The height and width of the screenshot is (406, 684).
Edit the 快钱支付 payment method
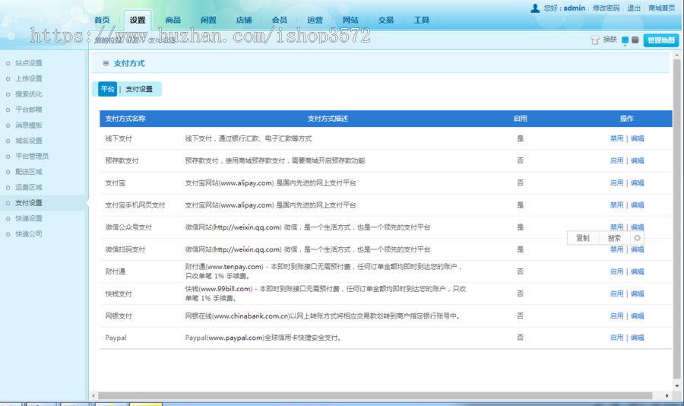click(638, 293)
